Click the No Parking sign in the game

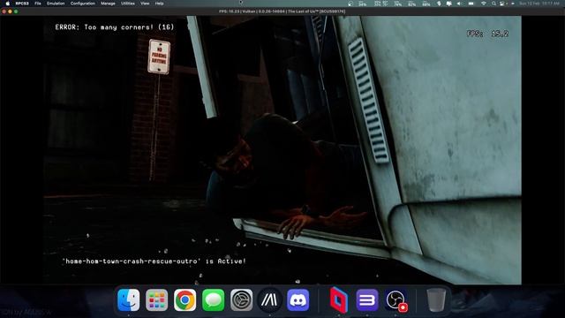(159, 57)
